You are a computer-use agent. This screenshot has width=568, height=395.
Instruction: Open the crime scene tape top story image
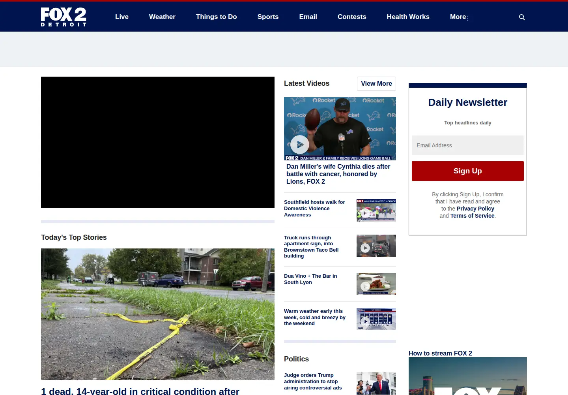coord(158,314)
